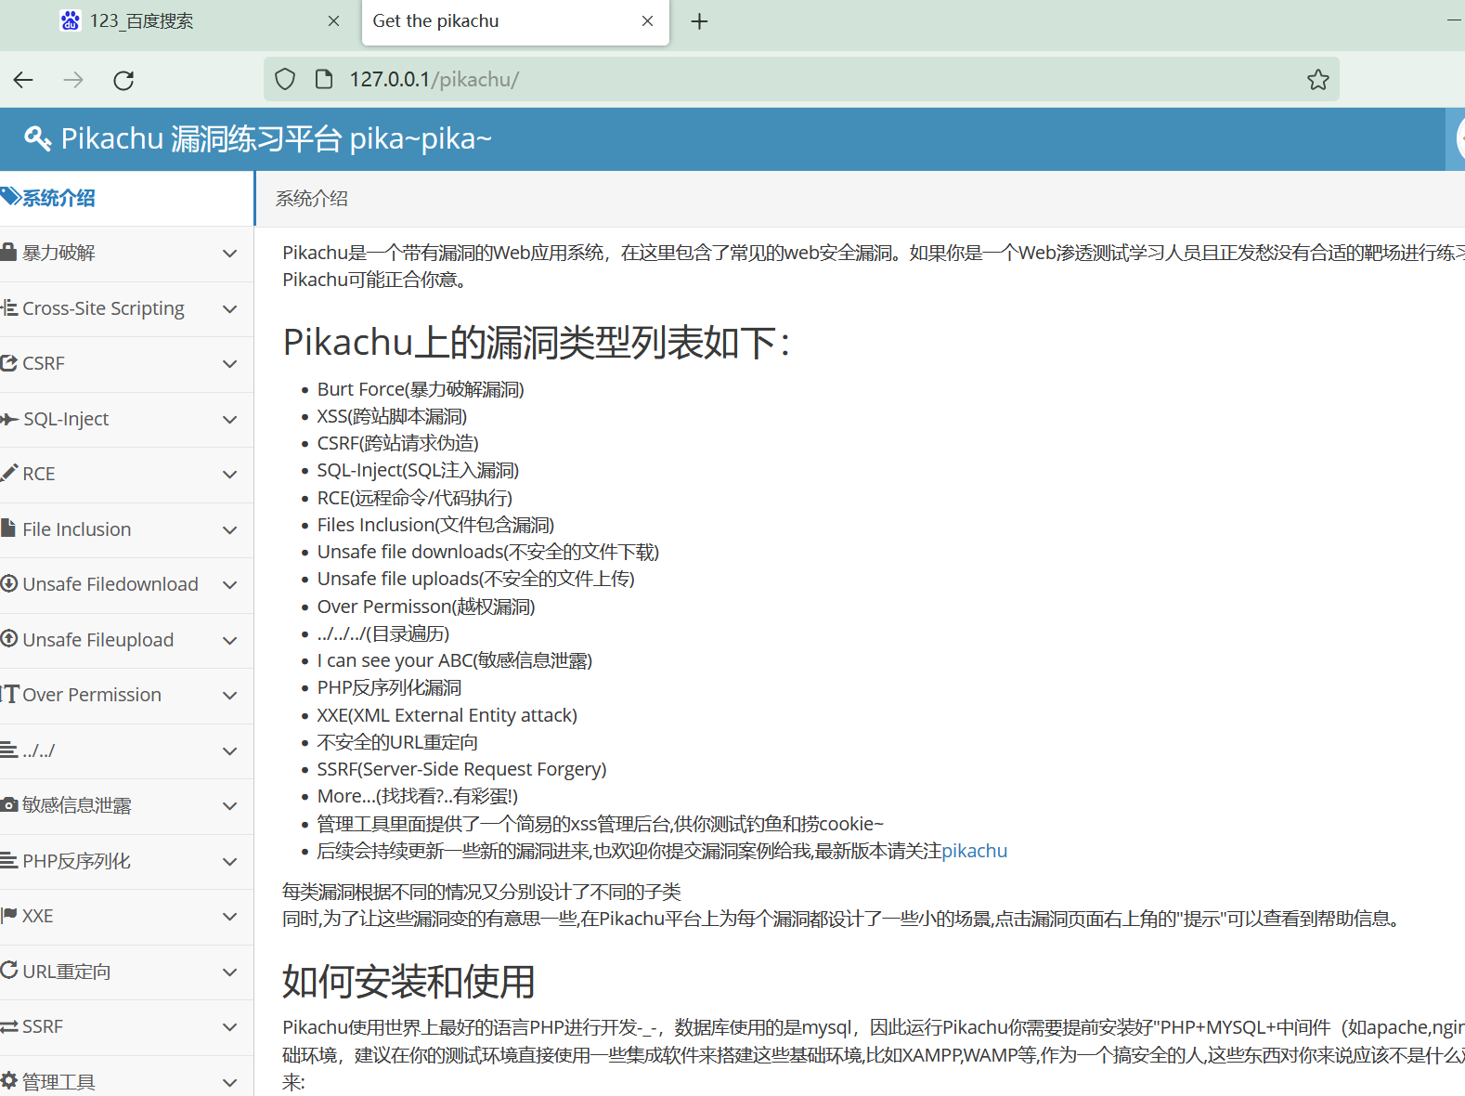Open 系统介绍 in the sidebar
This screenshot has height=1096, width=1465.
pos(126,198)
